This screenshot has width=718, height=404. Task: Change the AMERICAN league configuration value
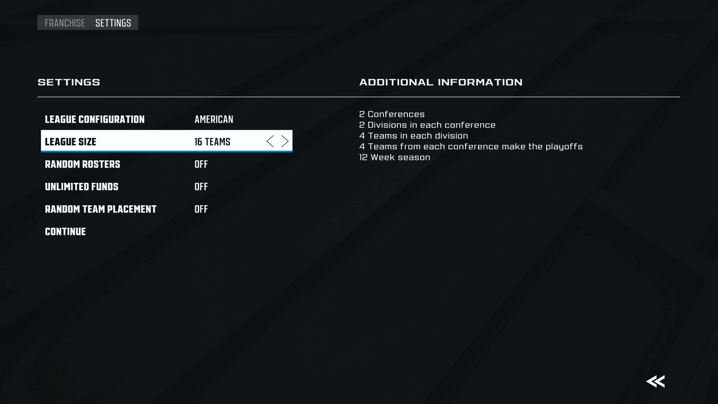tap(214, 119)
